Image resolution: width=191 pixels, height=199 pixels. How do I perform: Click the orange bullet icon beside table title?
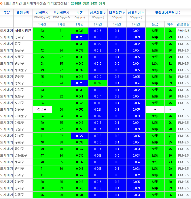coord(2,4)
